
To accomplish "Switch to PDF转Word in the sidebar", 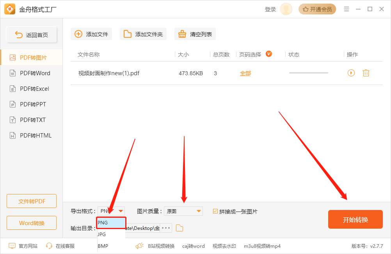I will tap(35, 73).
